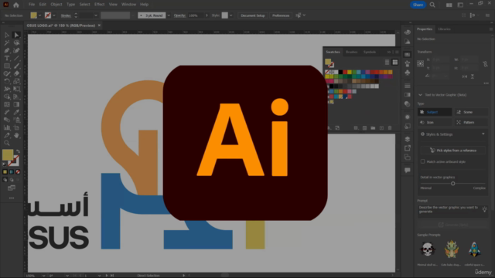The image size is (495, 278).
Task: Open the Opacity value dropdown arrow
Action: (x=207, y=15)
